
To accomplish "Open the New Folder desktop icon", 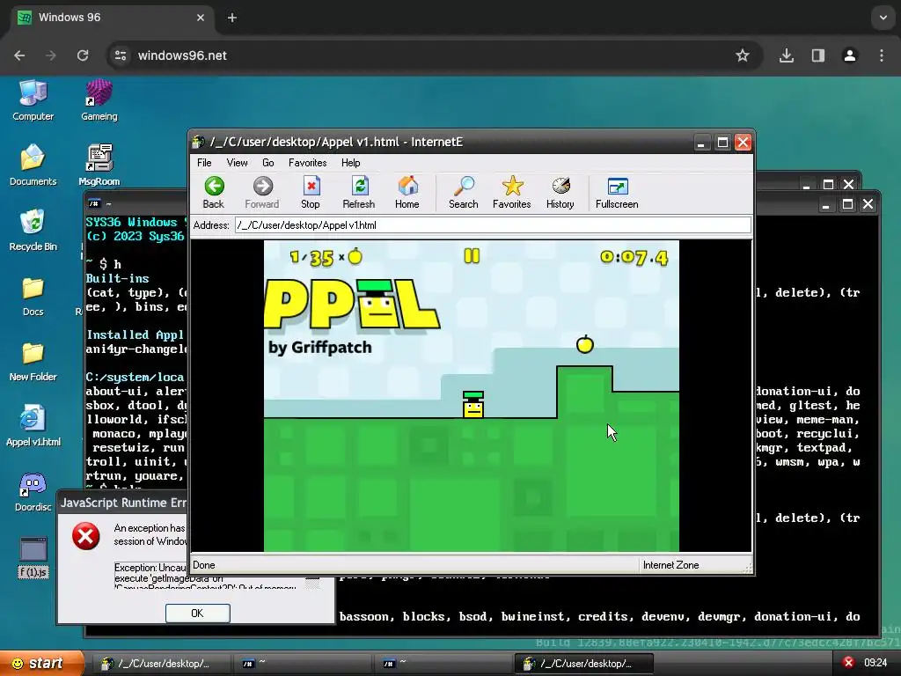I will 33,361.
